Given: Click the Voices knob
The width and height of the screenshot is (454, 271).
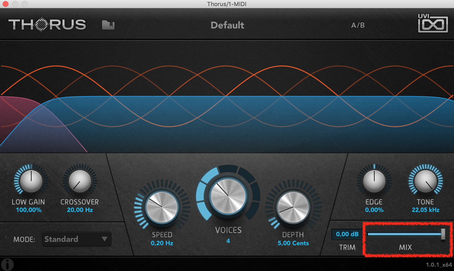Looking at the screenshot, I should click(228, 196).
